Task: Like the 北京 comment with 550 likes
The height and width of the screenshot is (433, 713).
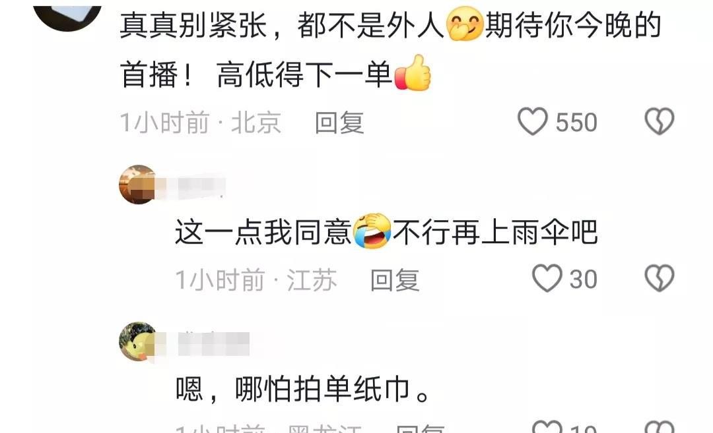Action: click(x=533, y=122)
